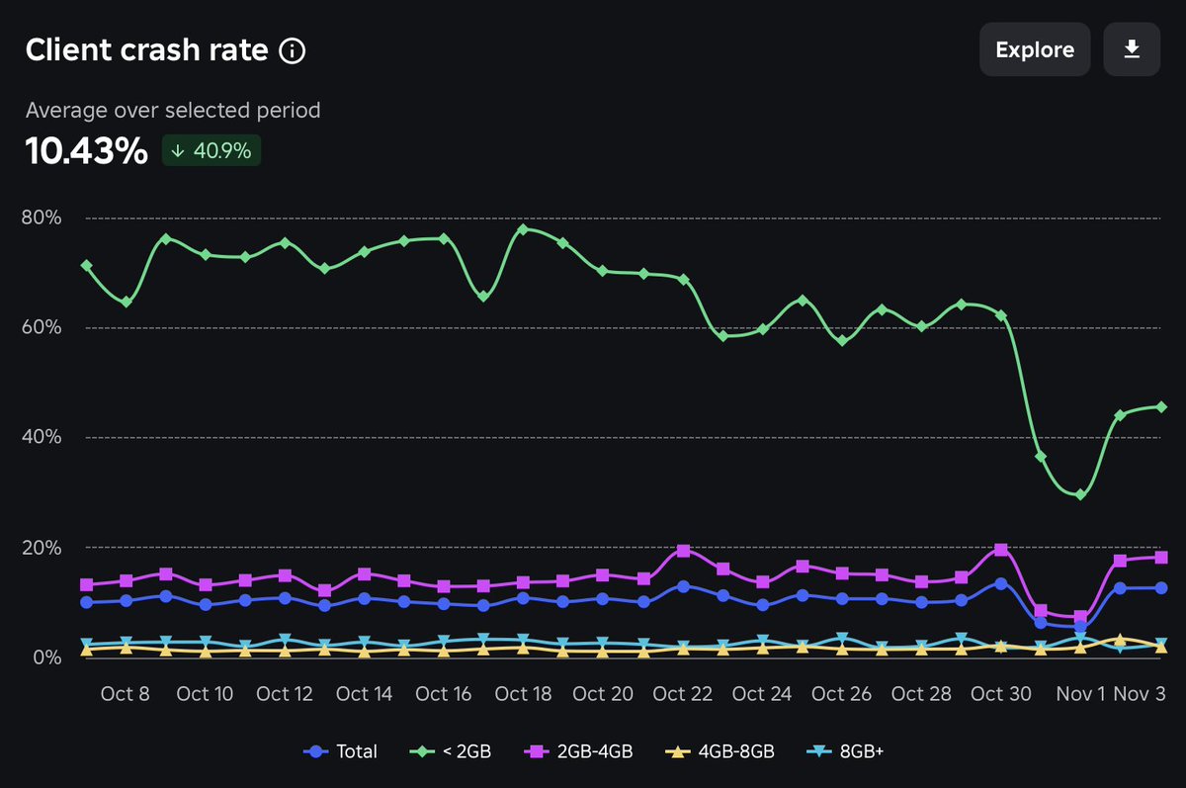This screenshot has width=1186, height=788.
Task: Click the Explore button
Action: pos(1035,48)
